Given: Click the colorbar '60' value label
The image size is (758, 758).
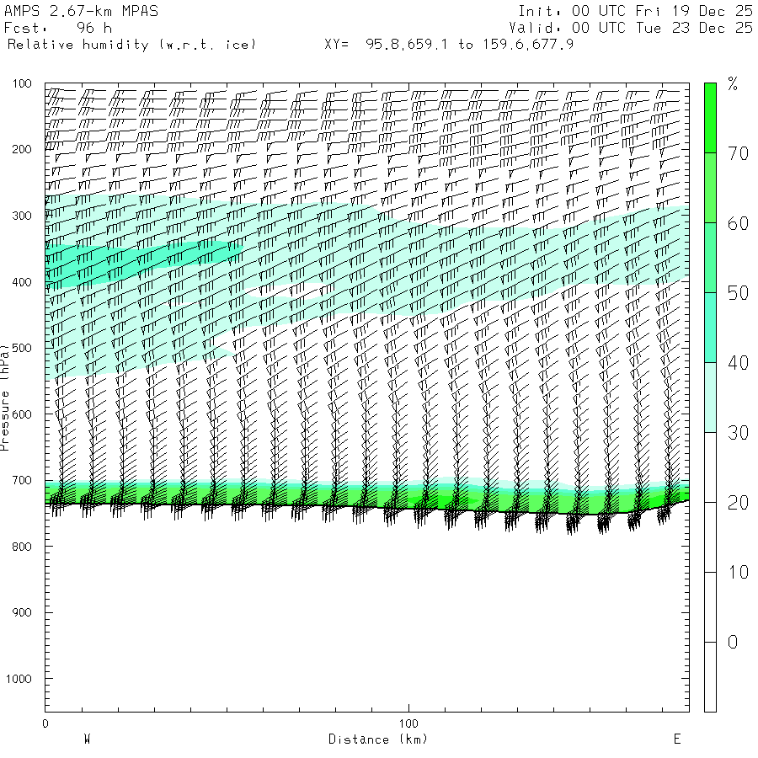Looking at the screenshot, I should point(738,224).
